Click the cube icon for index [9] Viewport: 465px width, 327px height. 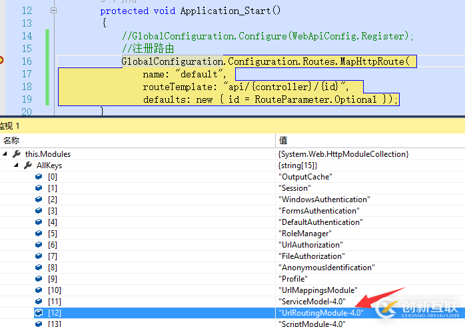[39, 278]
